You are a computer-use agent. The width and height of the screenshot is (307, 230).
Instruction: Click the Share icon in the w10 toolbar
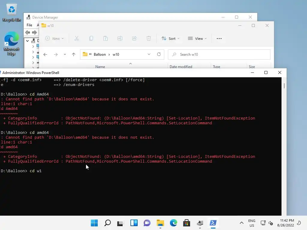coord(134,39)
